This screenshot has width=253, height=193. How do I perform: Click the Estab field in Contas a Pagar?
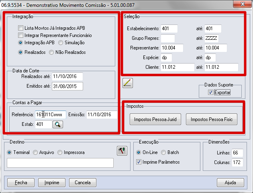point(43,124)
